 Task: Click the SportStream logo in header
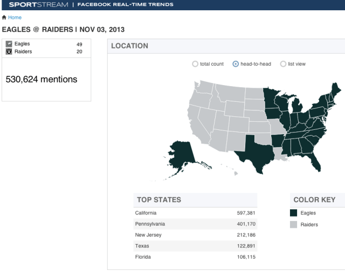pyautogui.click(x=38, y=5)
